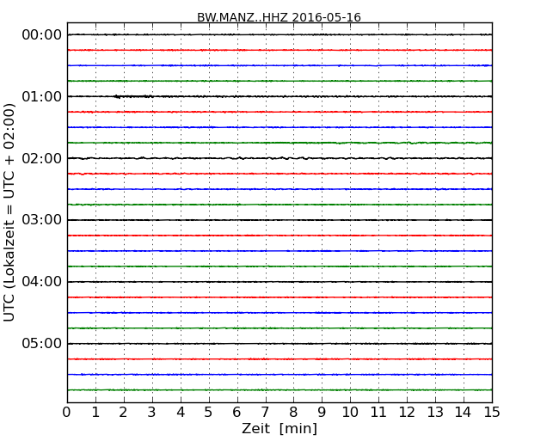Select the 03:00 time label
Image resolution: width=559 pixels, height=447 pixels.
42,220
